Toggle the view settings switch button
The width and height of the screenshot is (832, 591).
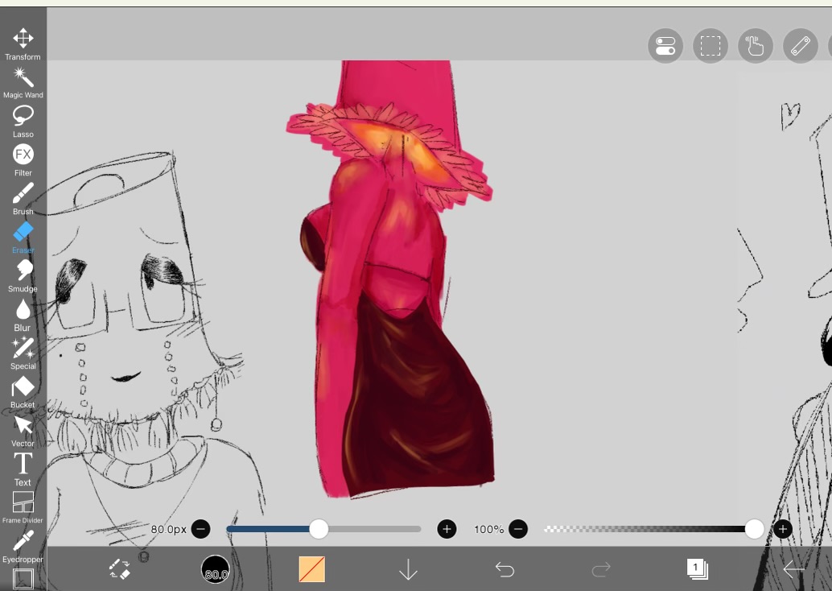(x=665, y=46)
